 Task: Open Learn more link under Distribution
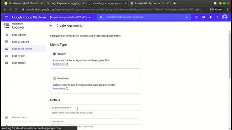[61, 88]
